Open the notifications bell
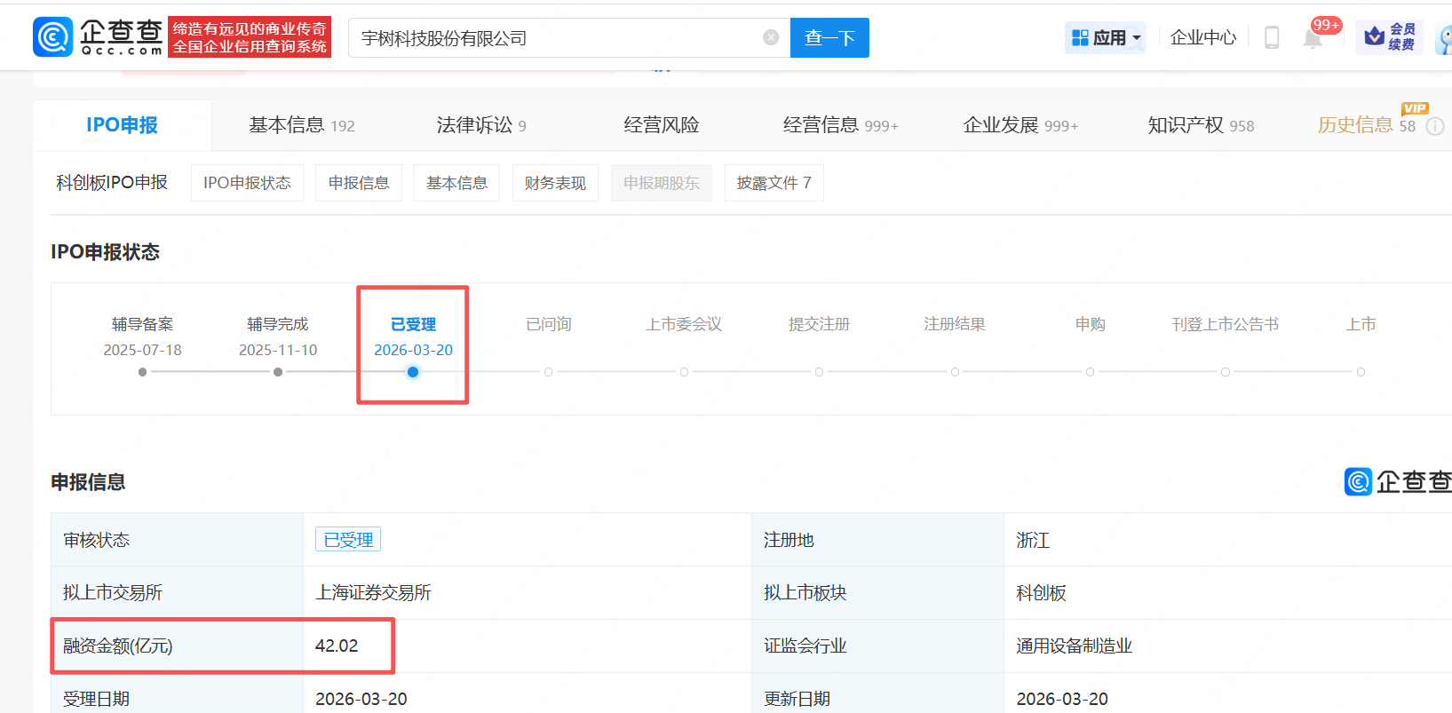1452x713 pixels. [1313, 38]
